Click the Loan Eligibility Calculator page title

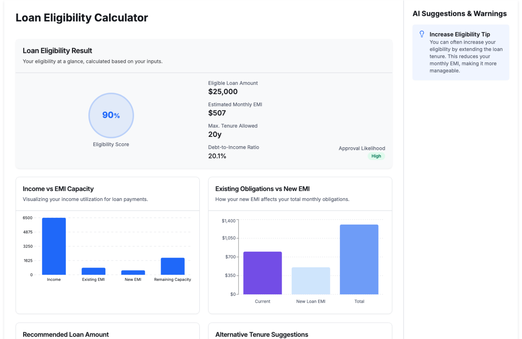[82, 18]
